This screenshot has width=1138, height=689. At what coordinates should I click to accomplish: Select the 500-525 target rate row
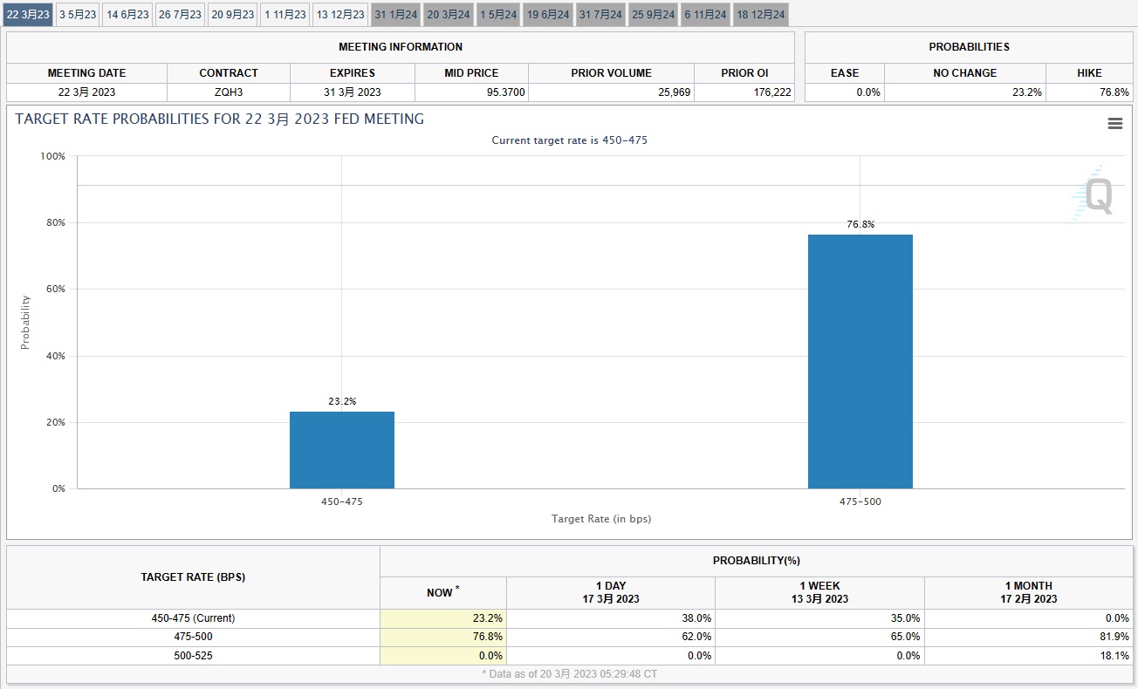click(x=193, y=655)
